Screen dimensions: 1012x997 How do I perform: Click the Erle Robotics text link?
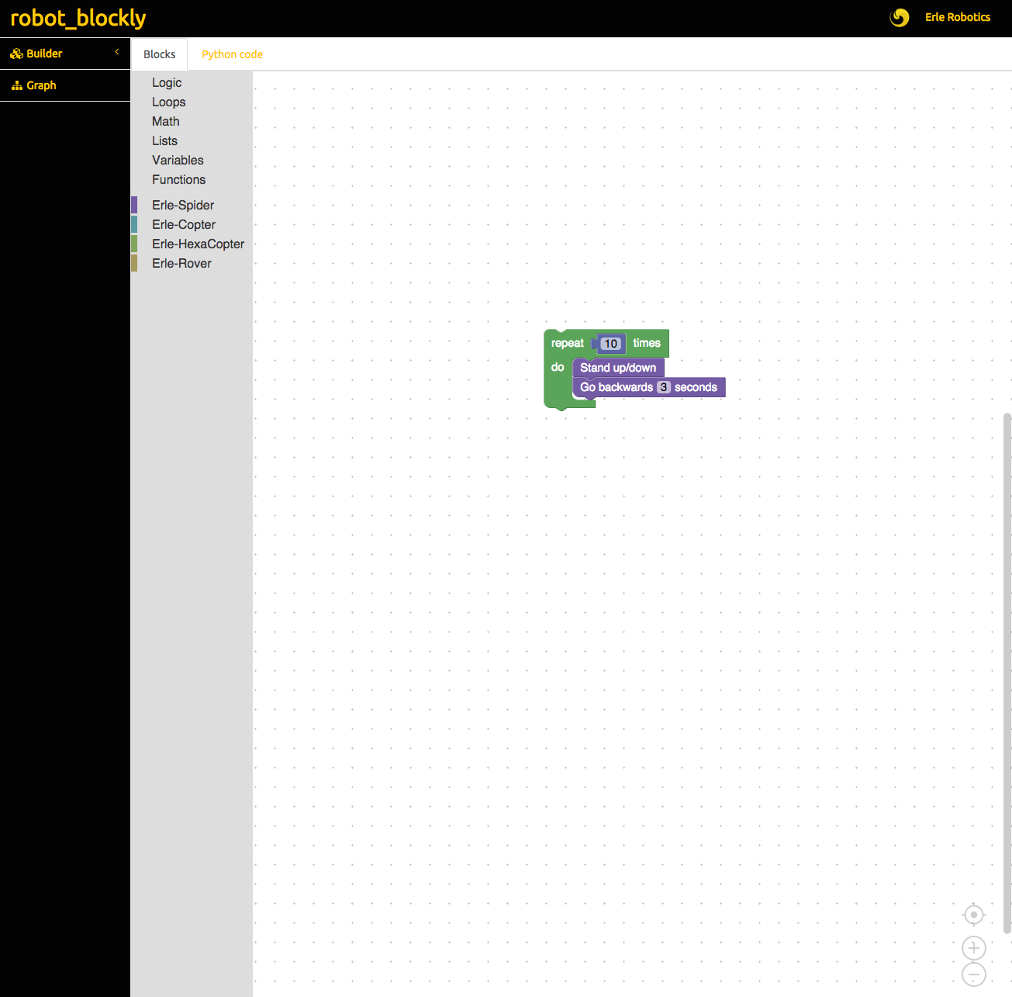point(958,17)
